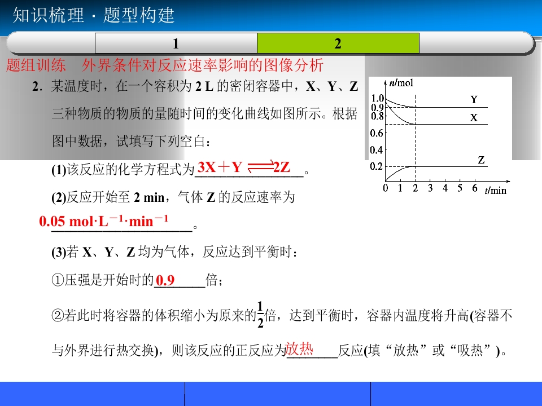542x406 pixels.
Task: Switch to tab 1 in navigation bar
Action: point(176,43)
